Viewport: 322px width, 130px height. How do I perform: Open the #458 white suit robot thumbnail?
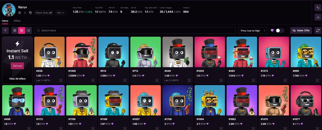(x=49, y=52)
